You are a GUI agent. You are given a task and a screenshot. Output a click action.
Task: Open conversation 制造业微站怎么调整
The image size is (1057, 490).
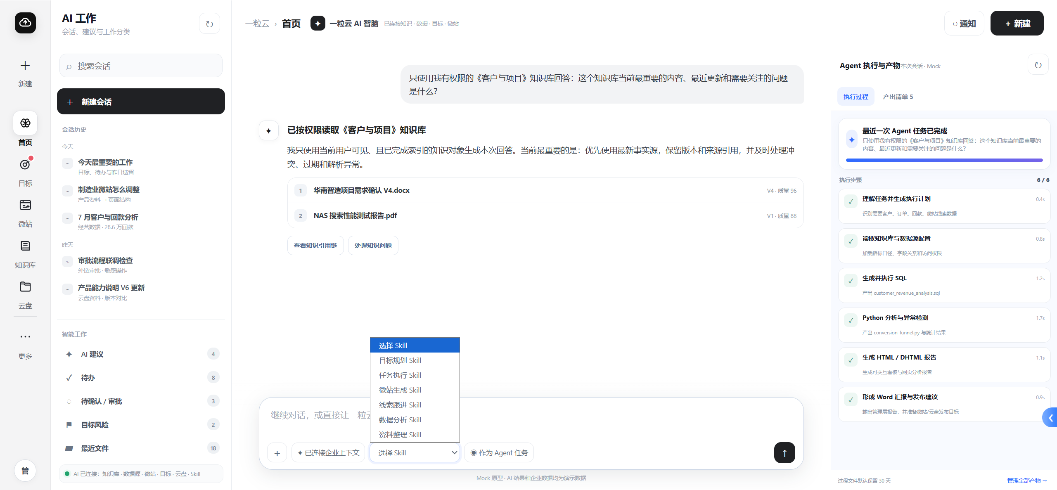tap(141, 194)
